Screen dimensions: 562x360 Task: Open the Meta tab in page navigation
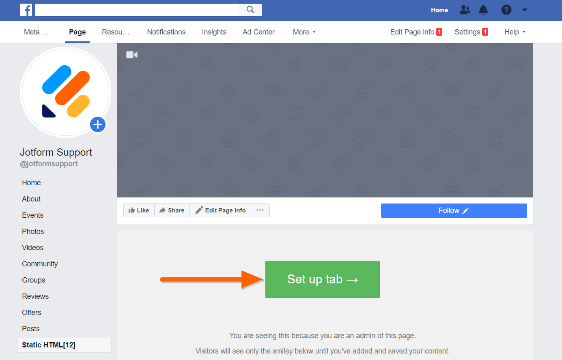[36, 32]
